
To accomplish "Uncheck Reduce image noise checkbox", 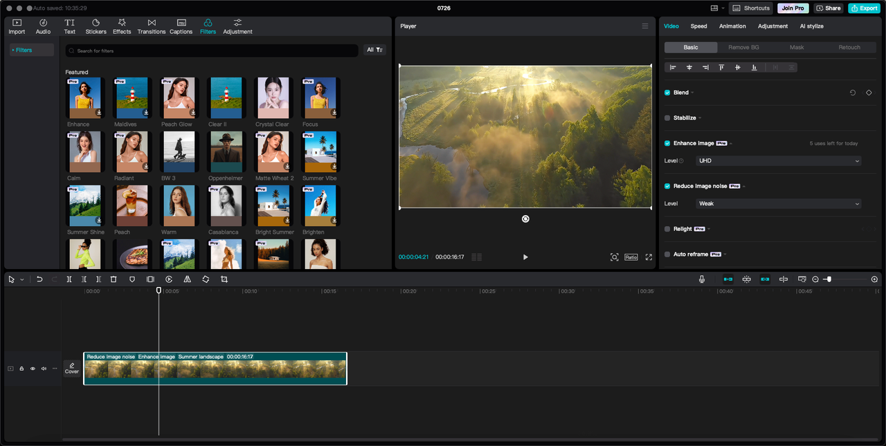I will pyautogui.click(x=667, y=186).
